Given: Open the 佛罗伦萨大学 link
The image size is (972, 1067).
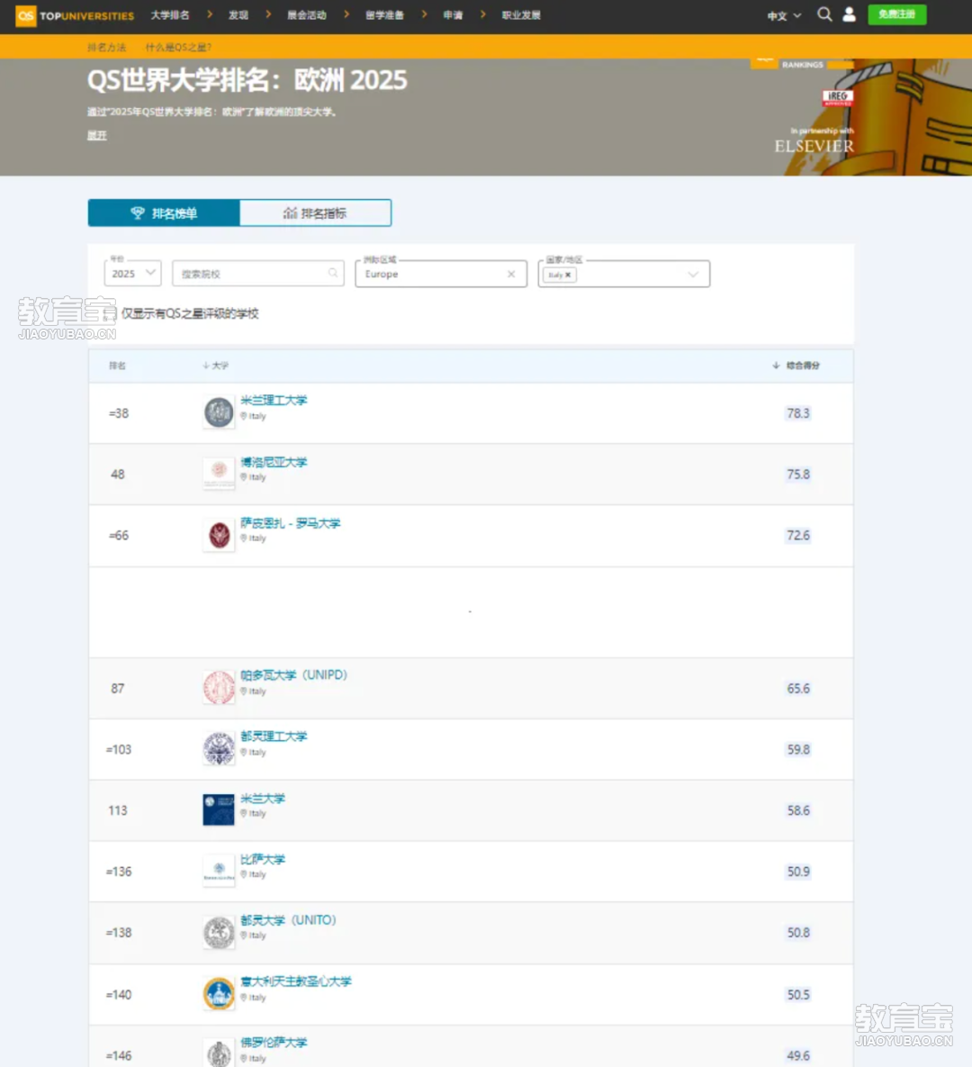Looking at the screenshot, I should click(274, 1043).
